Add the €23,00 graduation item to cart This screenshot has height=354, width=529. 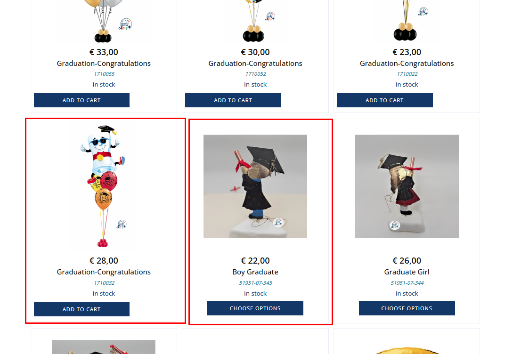tap(384, 100)
